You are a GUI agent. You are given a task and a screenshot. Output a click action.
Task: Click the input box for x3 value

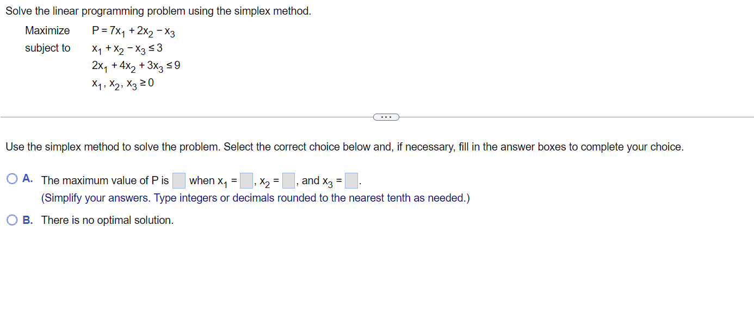350,180
